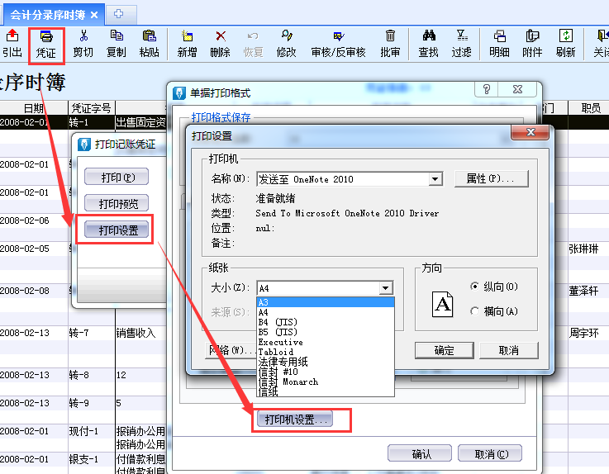Click the 粘贴 paste icon

[x=150, y=36]
